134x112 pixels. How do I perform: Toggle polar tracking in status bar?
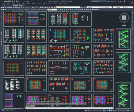96,110
